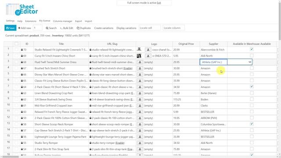Select Berlei (Hanes) supplier cell

point(213,93)
